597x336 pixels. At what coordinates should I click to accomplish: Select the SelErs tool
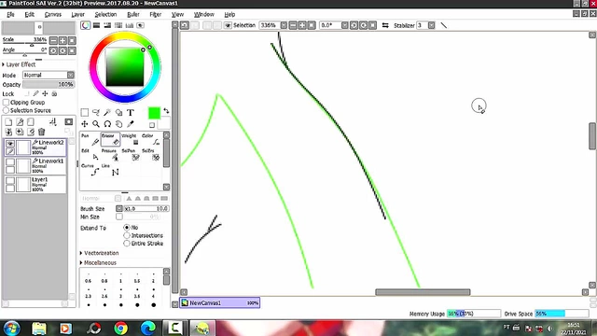tap(151, 155)
